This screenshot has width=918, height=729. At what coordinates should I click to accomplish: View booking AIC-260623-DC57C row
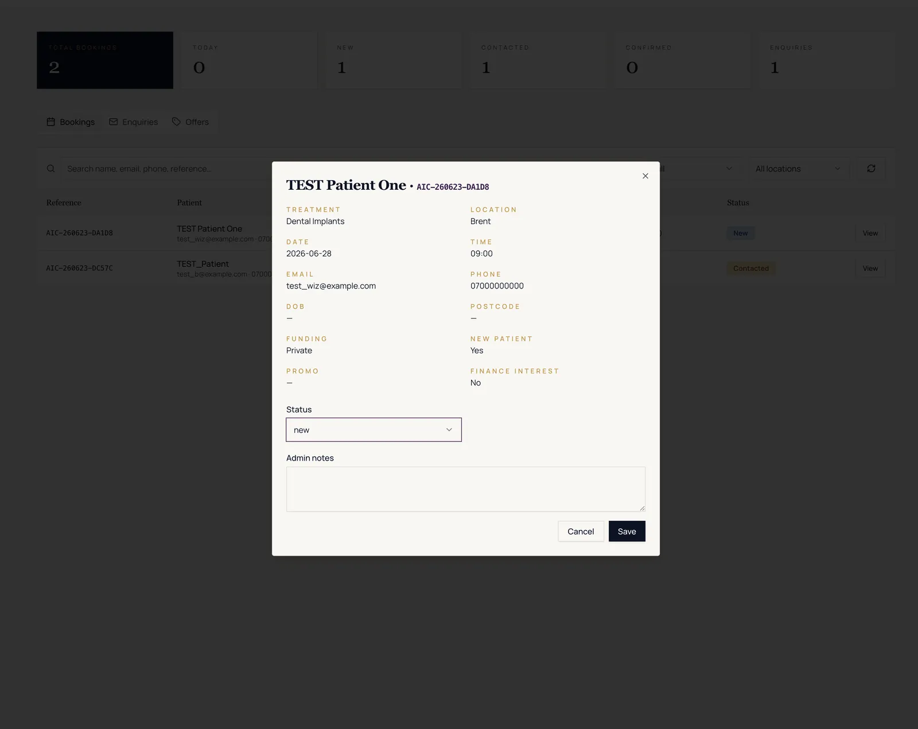coord(870,268)
